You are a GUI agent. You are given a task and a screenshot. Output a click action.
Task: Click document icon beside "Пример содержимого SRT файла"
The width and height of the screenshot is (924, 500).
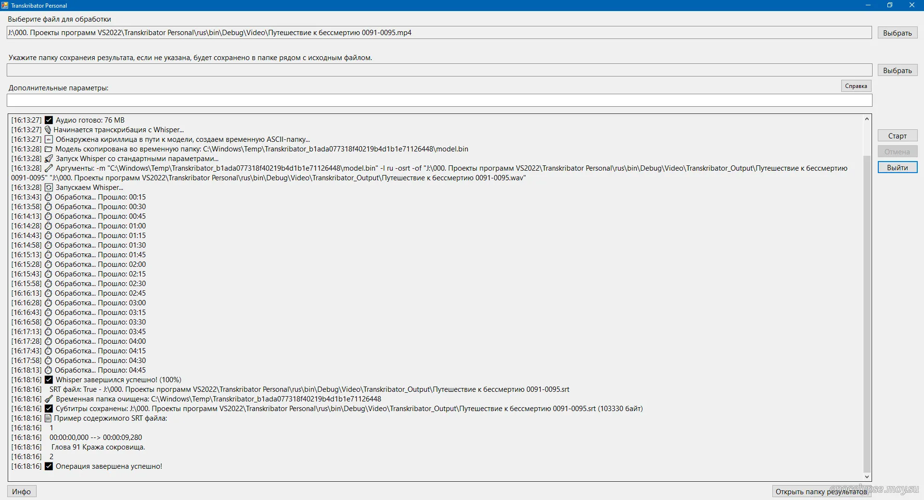click(48, 418)
